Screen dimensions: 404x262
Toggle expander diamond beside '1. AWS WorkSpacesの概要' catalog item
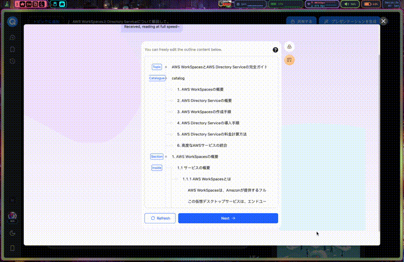[171, 89]
